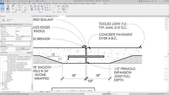Switch to the Modify ribbon tab
The image size is (169, 95).
[100, 3]
